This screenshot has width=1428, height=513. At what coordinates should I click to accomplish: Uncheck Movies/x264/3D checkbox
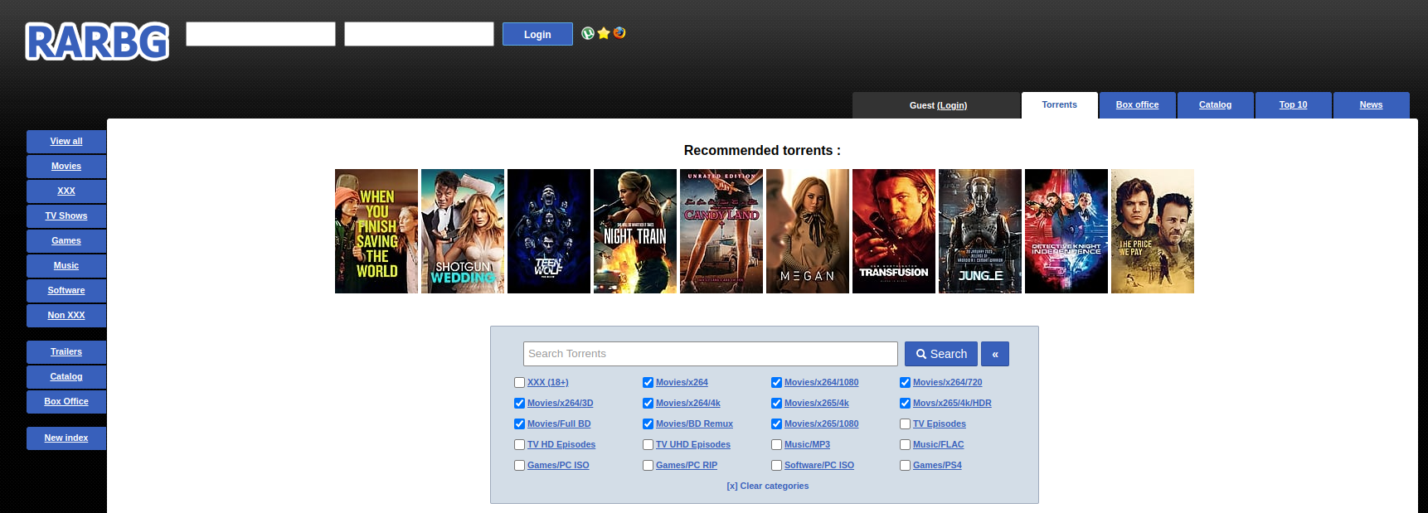[520, 404]
